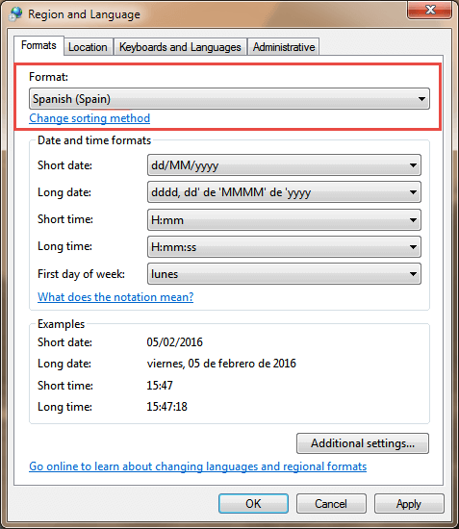Click the Examples group label
Image resolution: width=459 pixels, height=529 pixels.
(x=61, y=324)
